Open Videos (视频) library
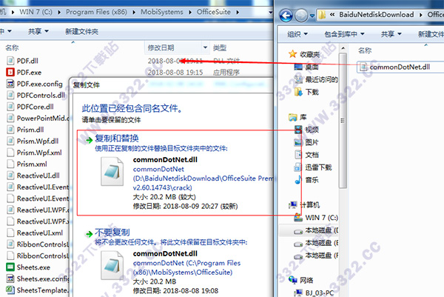The height and width of the screenshot is (297, 444). (306, 130)
